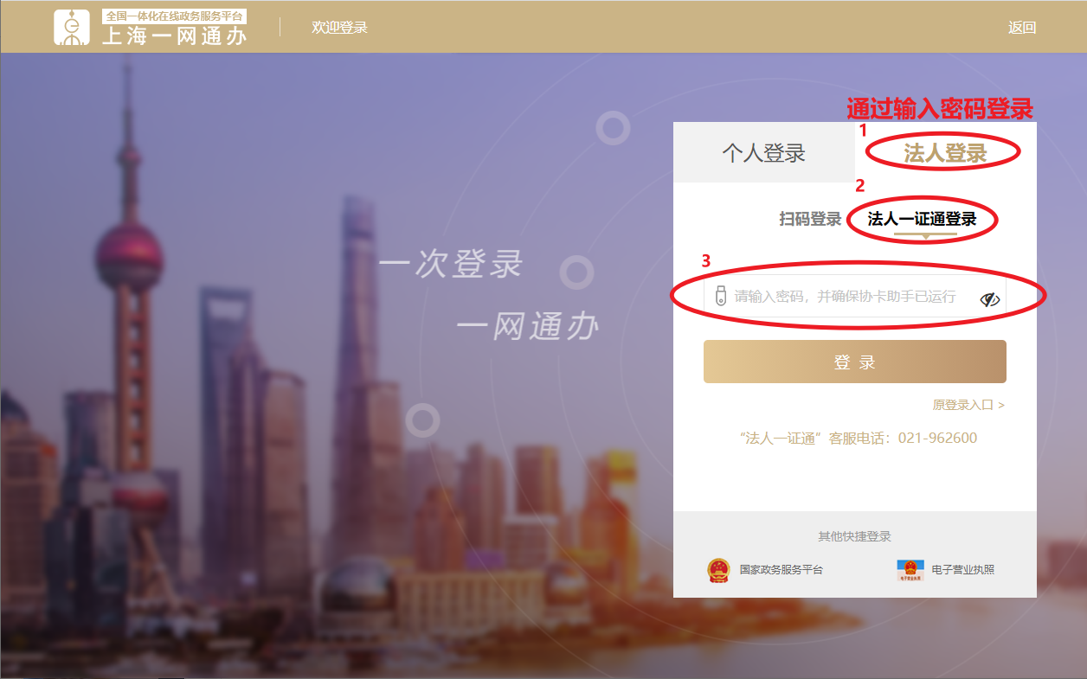Click the 电子营业执照 icon
This screenshot has height=679, width=1087.
(910, 570)
